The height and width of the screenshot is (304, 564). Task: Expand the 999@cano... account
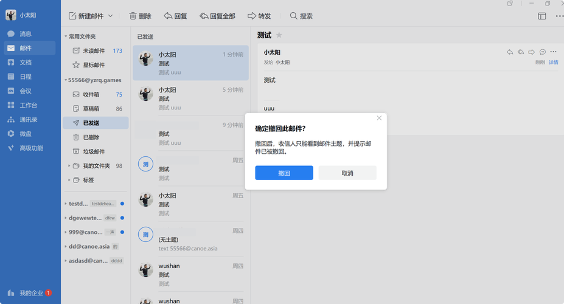click(x=66, y=232)
